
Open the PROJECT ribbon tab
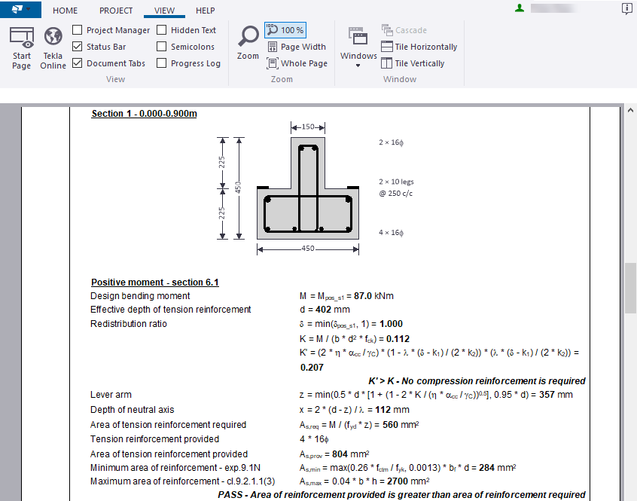click(x=116, y=11)
